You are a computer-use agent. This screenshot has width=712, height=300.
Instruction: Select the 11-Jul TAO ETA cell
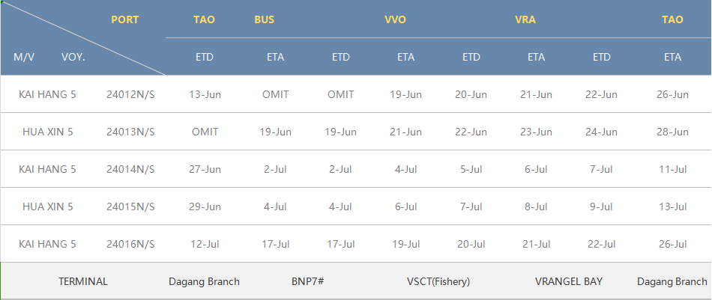672,170
